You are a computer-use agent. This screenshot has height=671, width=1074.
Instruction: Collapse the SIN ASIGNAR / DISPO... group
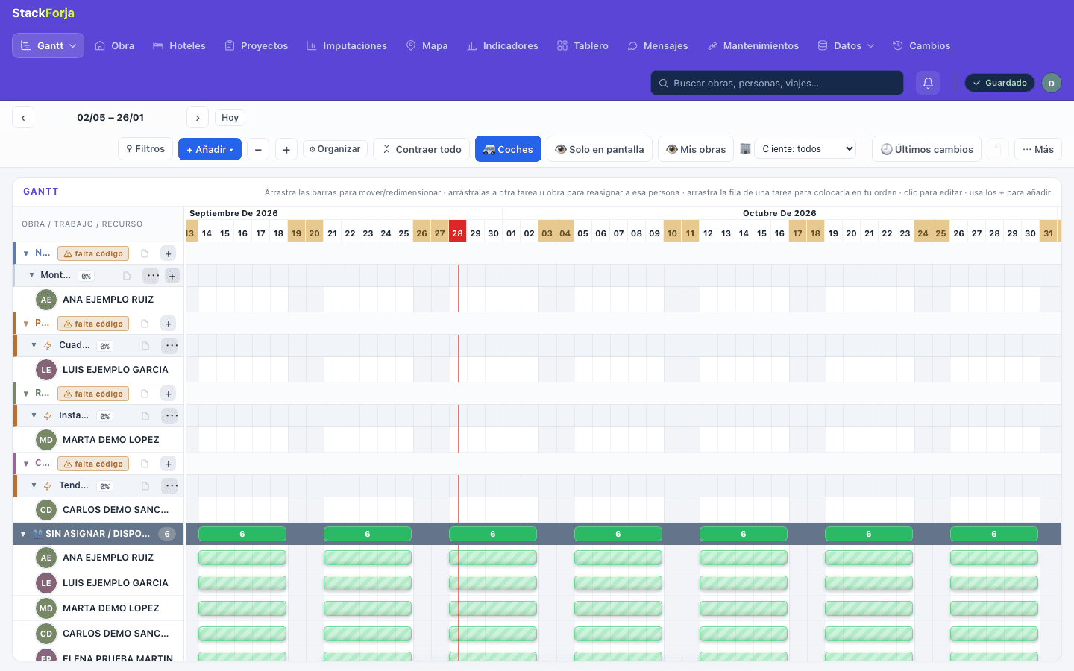(23, 534)
